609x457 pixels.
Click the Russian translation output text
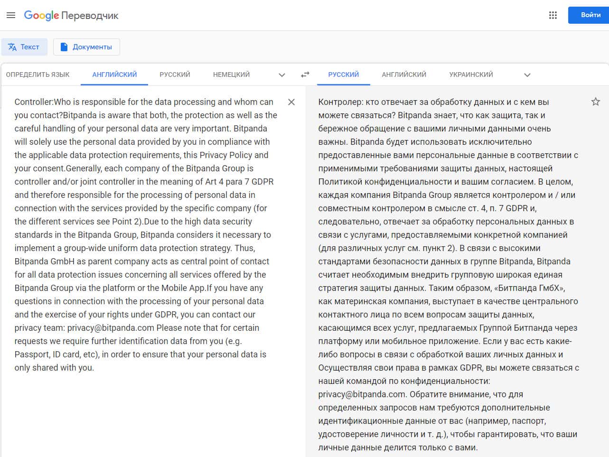tap(449, 275)
